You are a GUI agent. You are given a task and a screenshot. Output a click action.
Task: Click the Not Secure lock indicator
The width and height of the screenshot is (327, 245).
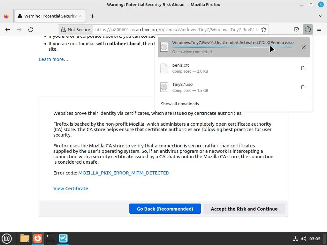(x=75, y=30)
